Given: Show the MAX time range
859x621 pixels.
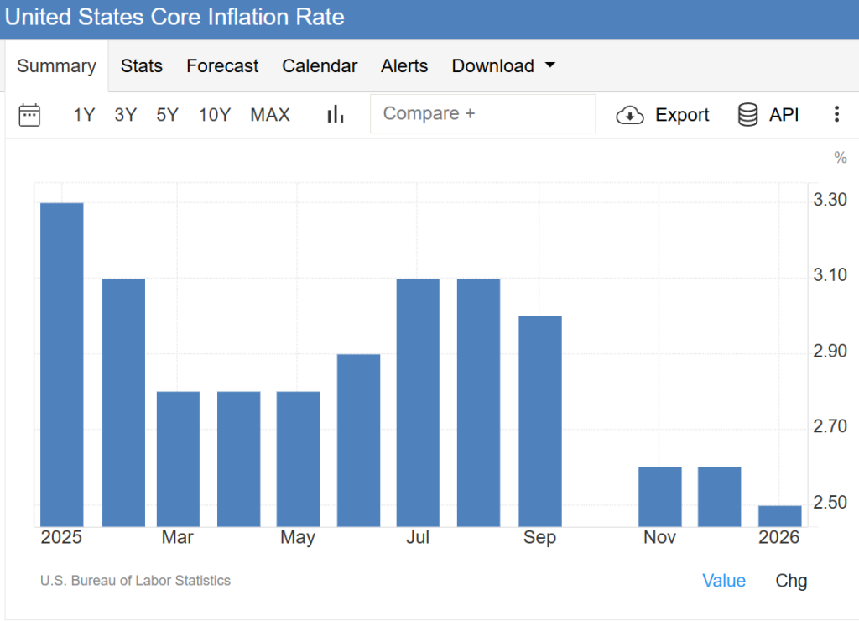Looking at the screenshot, I should tap(270, 115).
